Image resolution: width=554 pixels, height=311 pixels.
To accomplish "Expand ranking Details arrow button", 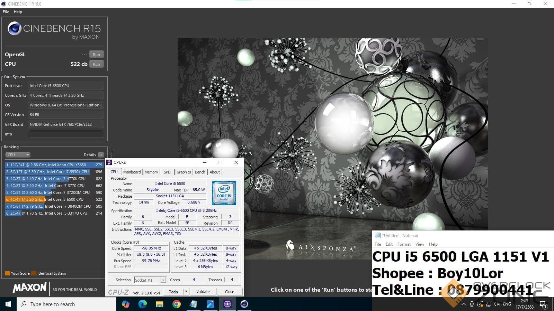I will click(101, 155).
